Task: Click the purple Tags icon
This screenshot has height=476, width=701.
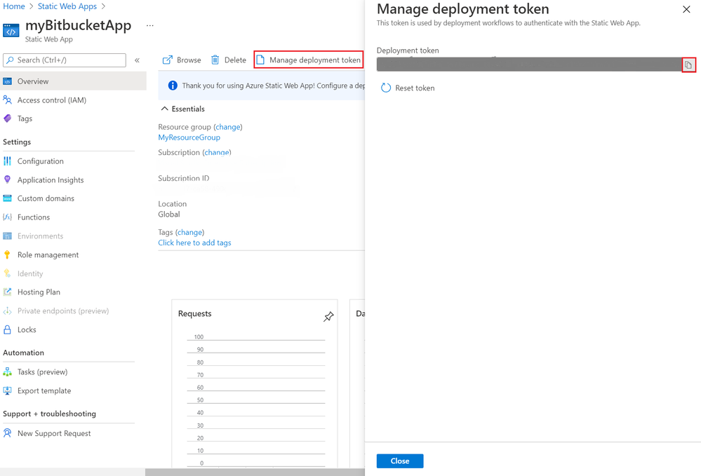Action: [x=7, y=118]
